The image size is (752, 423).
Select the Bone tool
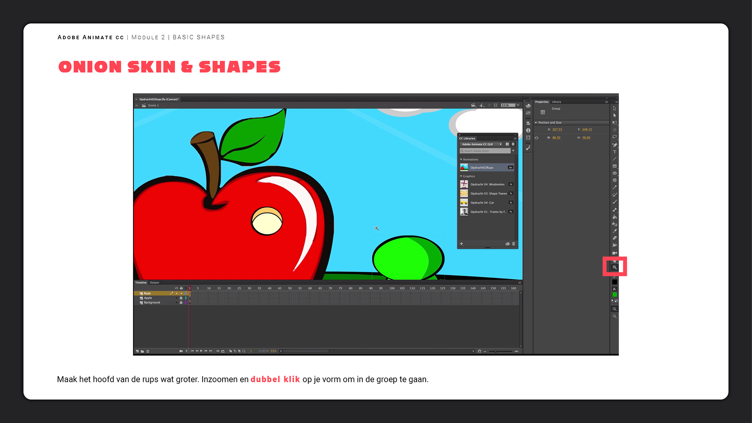[x=615, y=210]
